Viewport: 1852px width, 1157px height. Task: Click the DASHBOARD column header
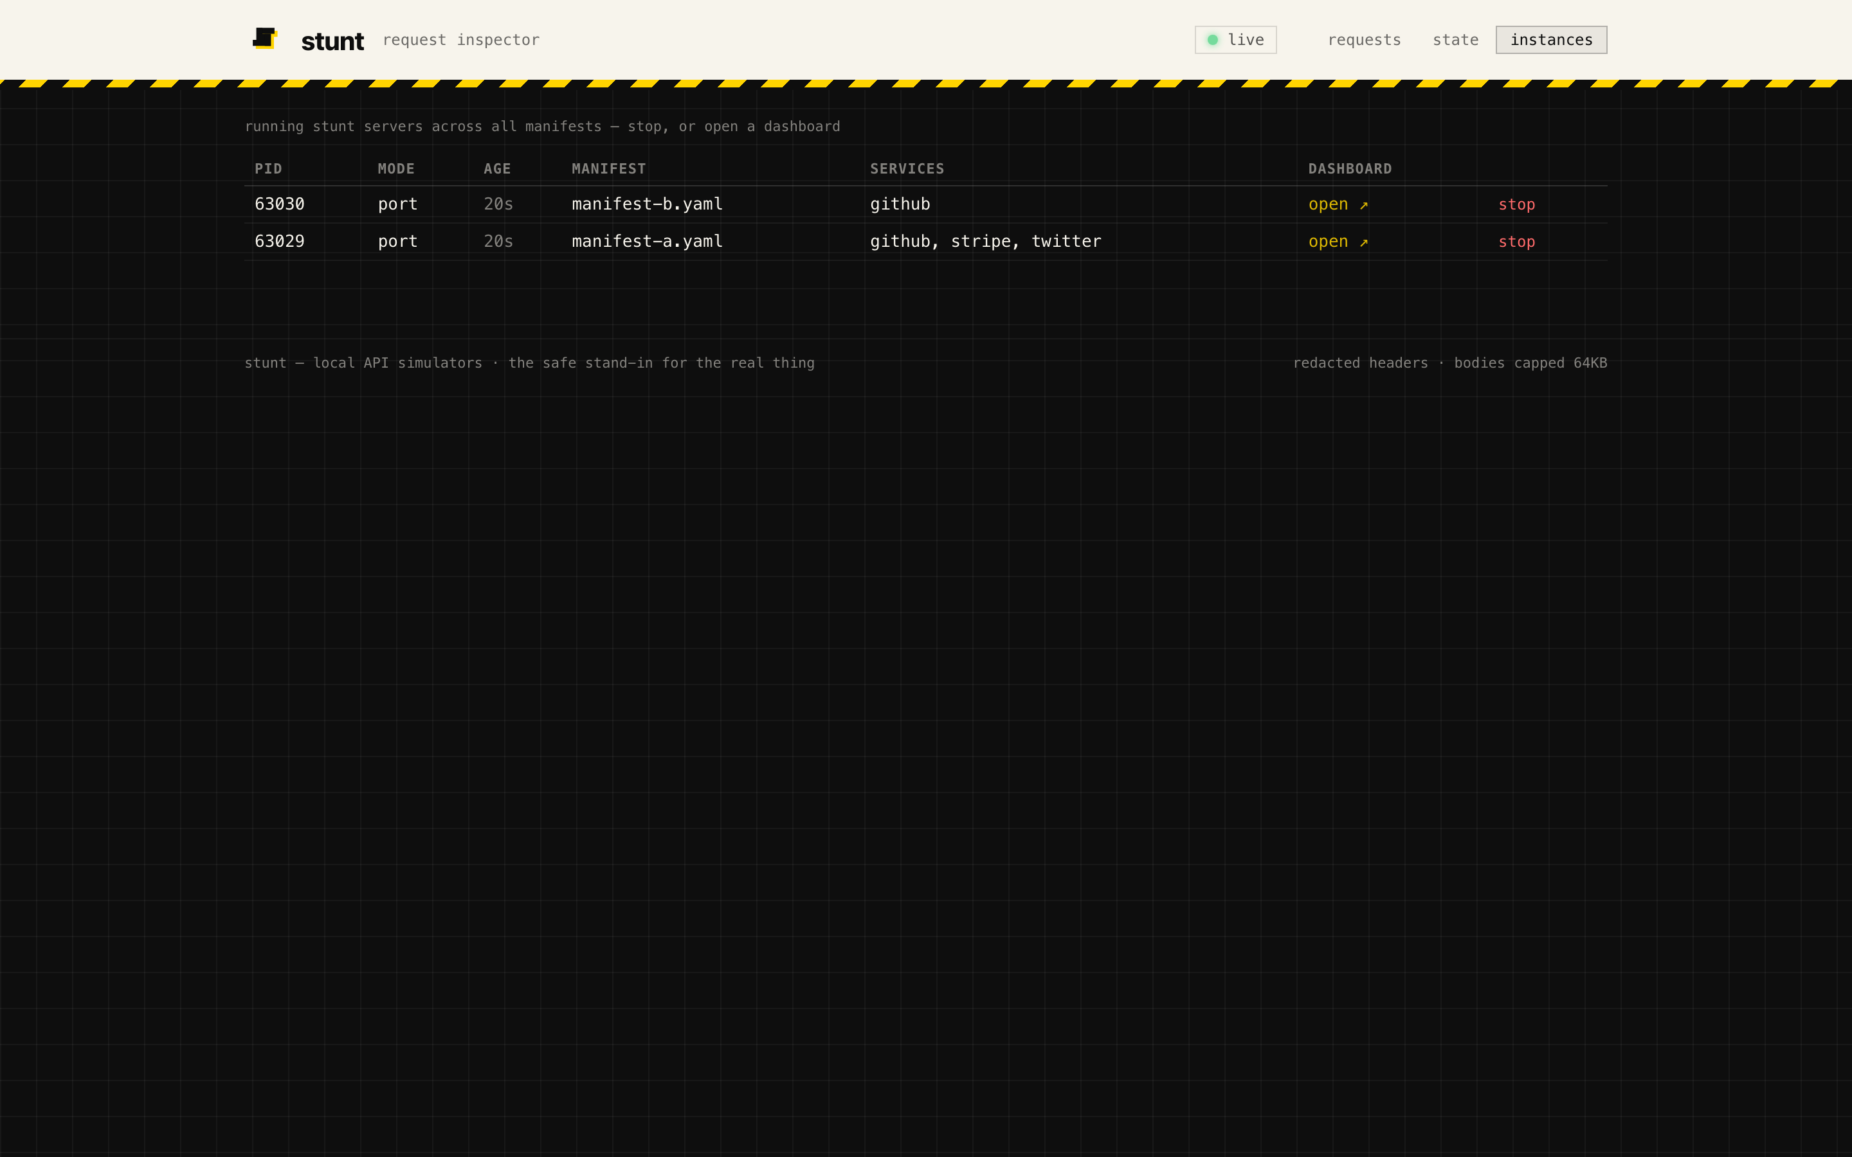tap(1349, 169)
